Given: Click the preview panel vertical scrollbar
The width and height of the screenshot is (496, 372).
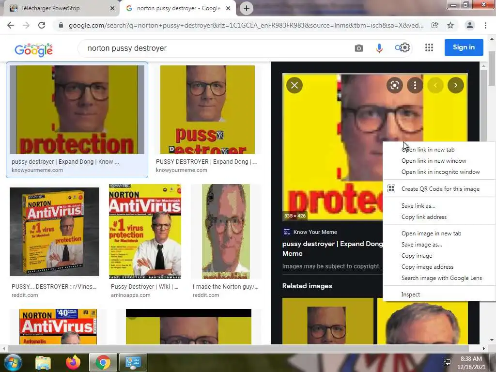Looking at the screenshot, I should tap(483, 105).
